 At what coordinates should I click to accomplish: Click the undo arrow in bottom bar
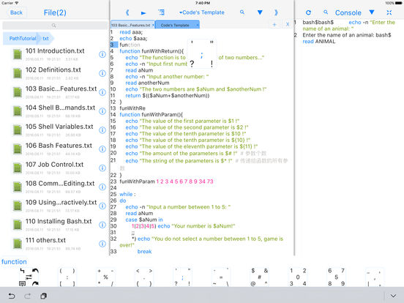pos(12,296)
